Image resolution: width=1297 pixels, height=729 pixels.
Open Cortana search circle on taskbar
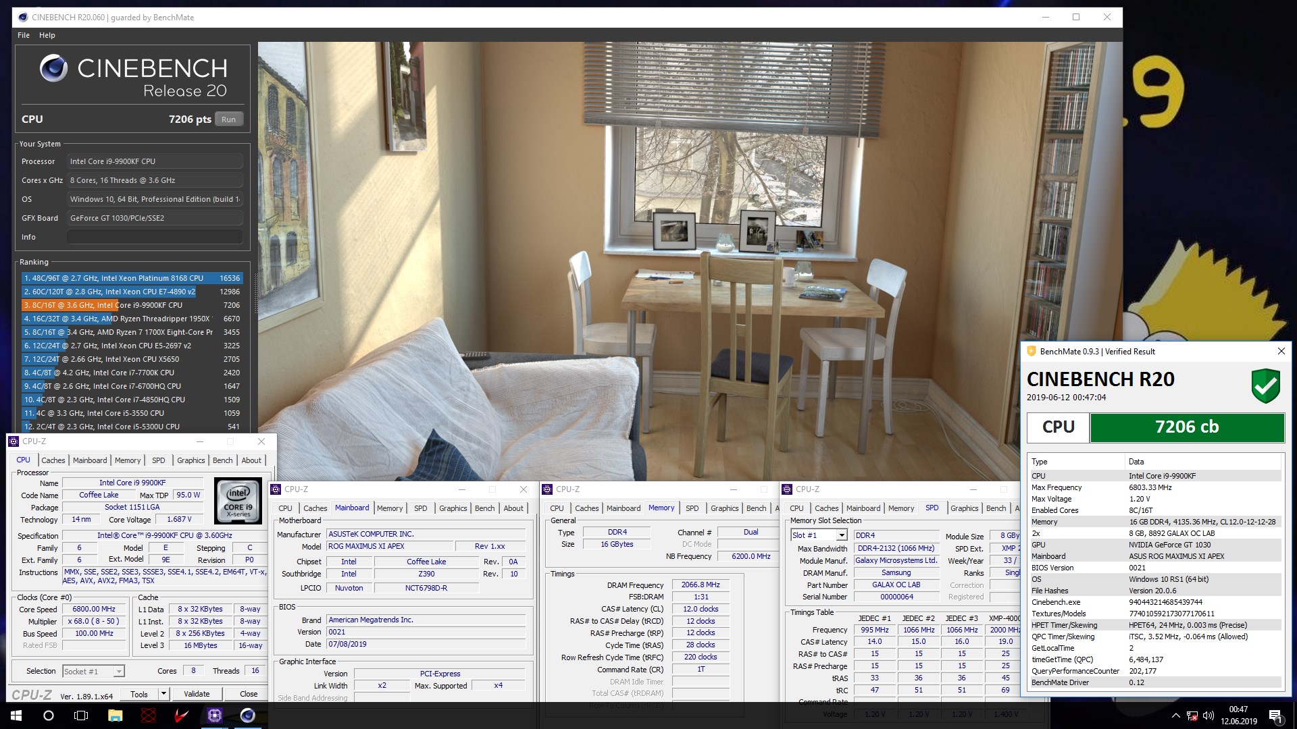49,715
